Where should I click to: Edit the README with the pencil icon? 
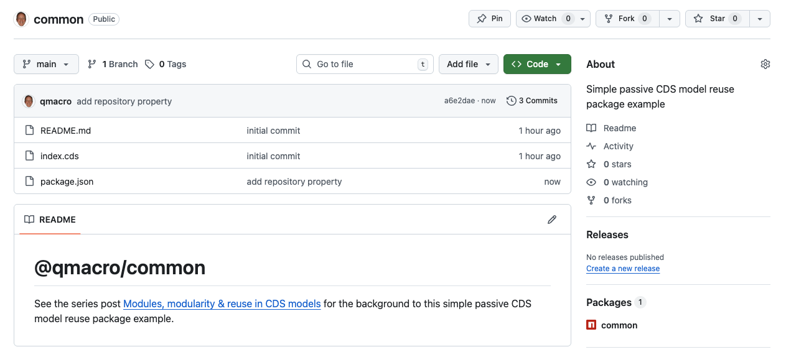click(x=552, y=220)
